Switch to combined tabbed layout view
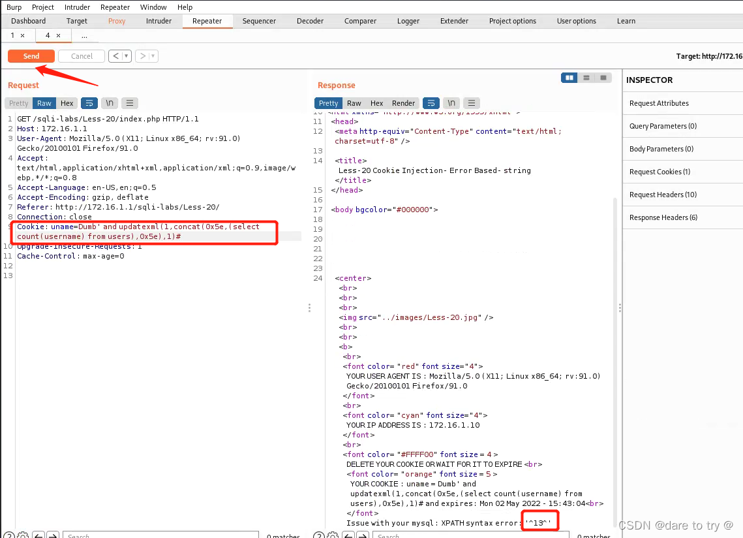The height and width of the screenshot is (538, 743). [603, 78]
